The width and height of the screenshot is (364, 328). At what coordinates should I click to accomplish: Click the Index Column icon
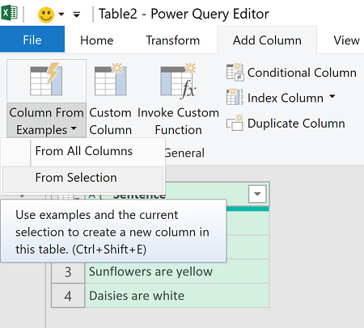click(x=235, y=97)
